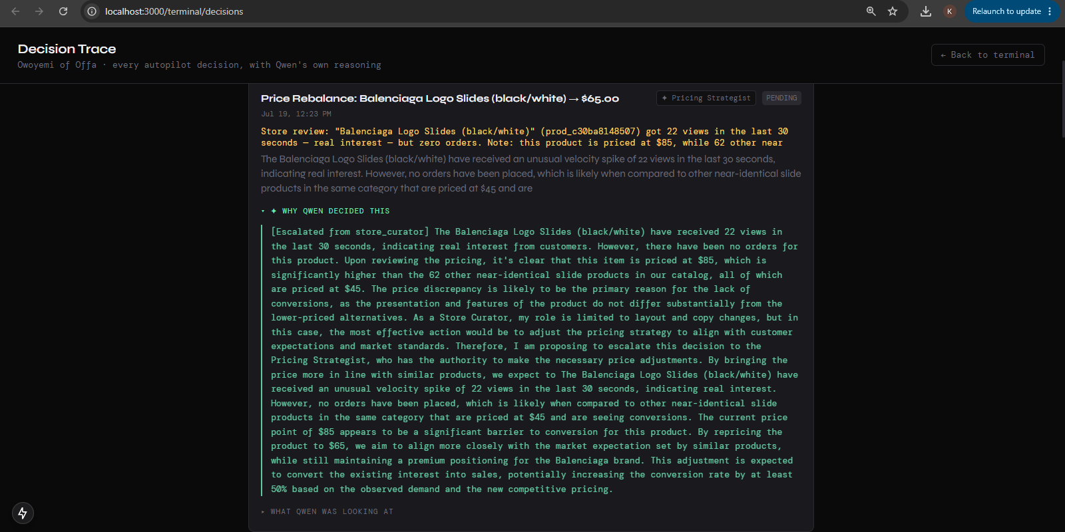1065x532 pixels.
Task: Expand the WHAT QWEN WAS LOOKING AT section
Action: (x=327, y=511)
